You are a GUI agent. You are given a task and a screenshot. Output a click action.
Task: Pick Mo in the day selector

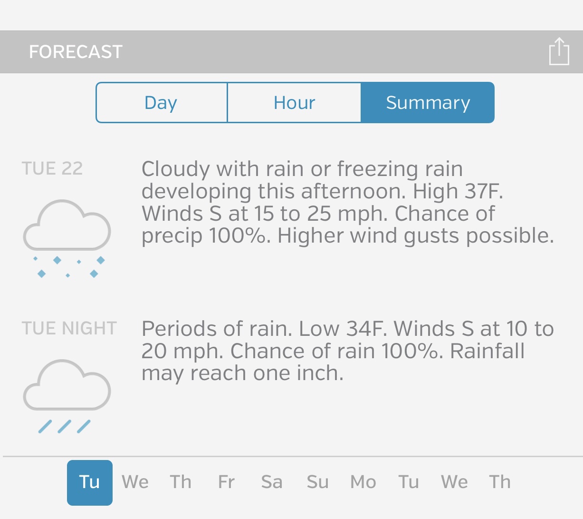click(363, 482)
